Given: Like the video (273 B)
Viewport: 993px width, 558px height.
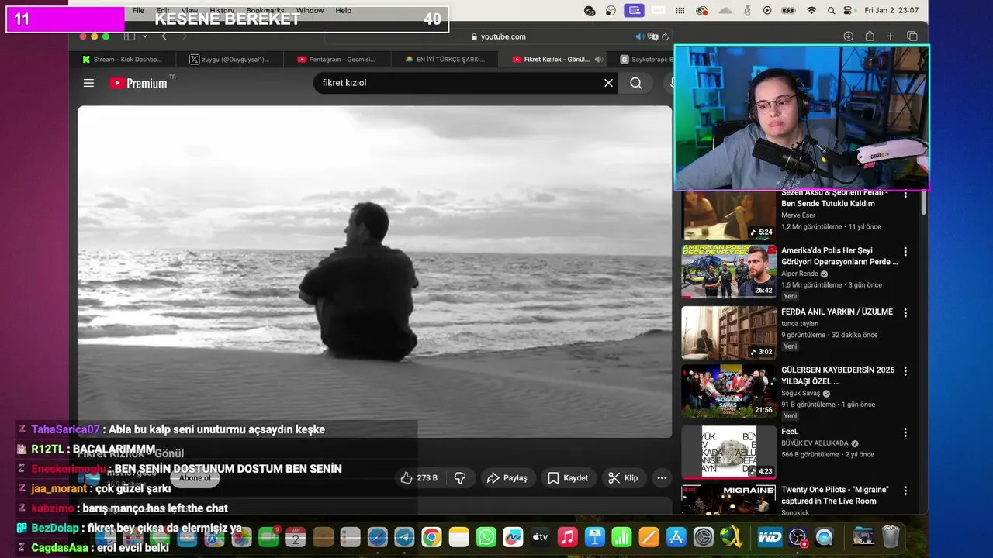Looking at the screenshot, I should [419, 478].
